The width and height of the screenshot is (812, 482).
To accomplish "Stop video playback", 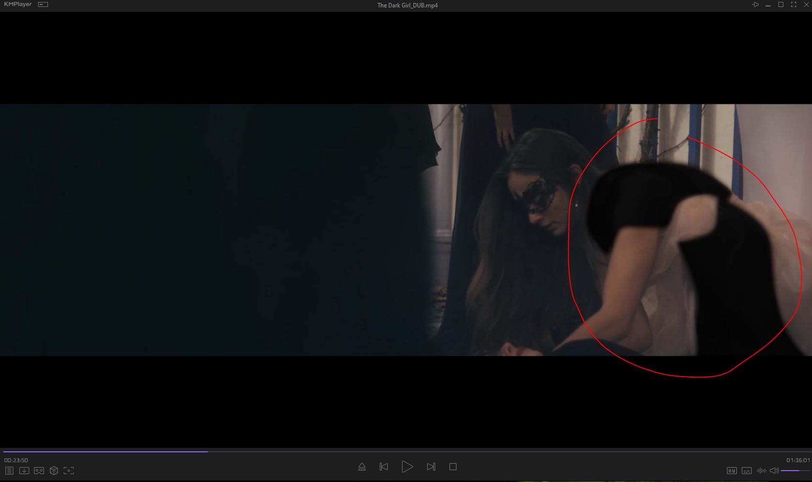I will pyautogui.click(x=452, y=467).
